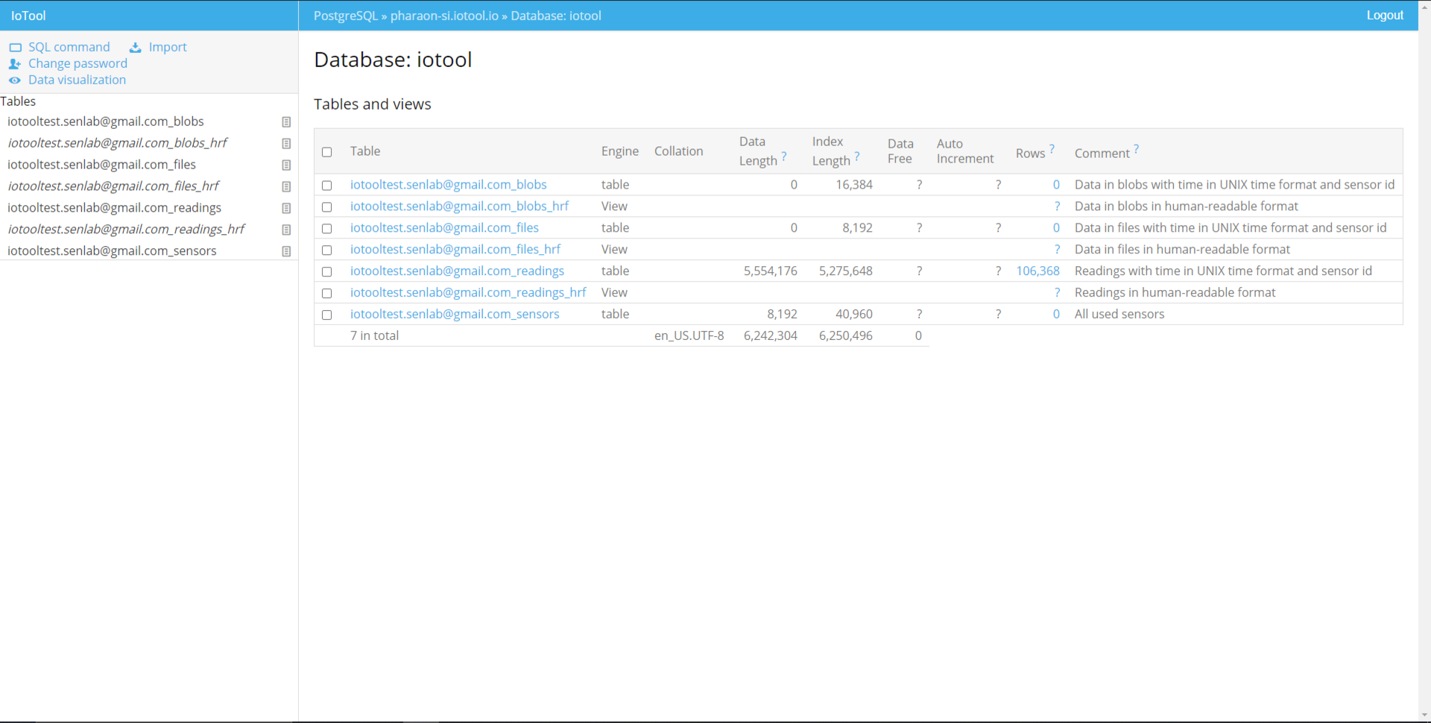Check the _files_hrf view row checkbox
This screenshot has height=723, width=1431.
pyautogui.click(x=326, y=250)
